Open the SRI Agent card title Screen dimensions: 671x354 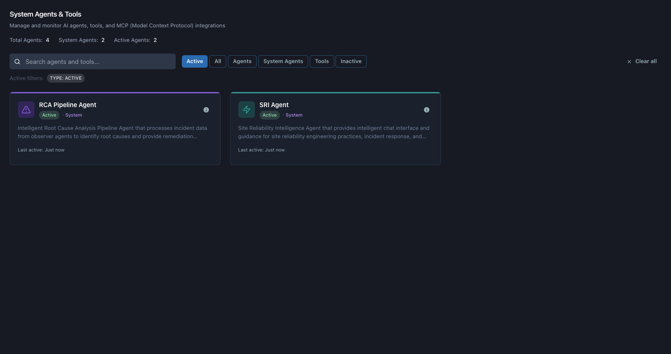point(274,105)
